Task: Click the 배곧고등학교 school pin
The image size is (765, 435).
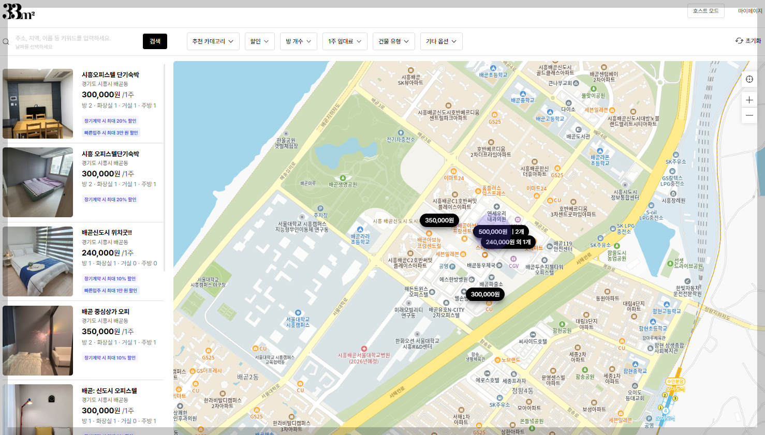Action: [x=550, y=111]
